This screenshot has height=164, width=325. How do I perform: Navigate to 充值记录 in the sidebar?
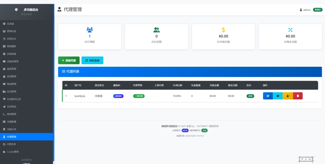pos(12,129)
